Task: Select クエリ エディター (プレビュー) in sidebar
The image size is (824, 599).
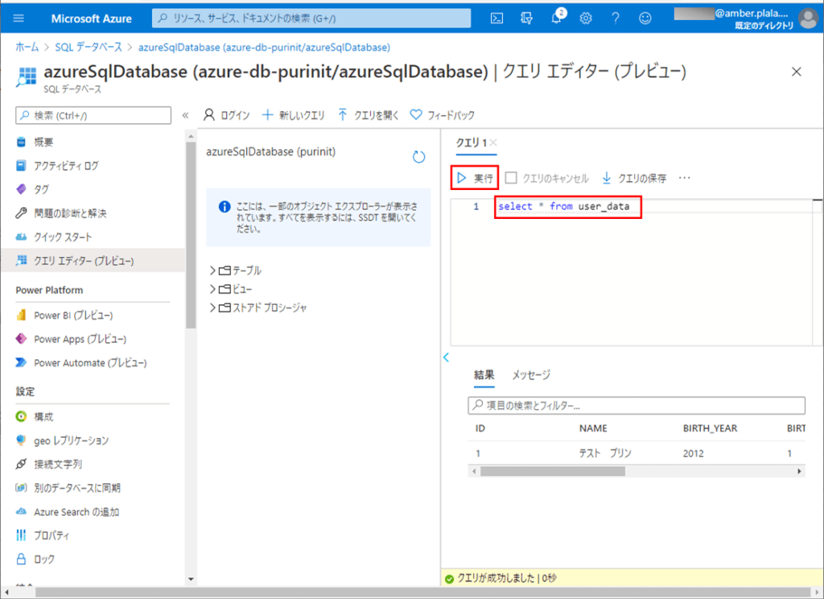Action: 93,261
